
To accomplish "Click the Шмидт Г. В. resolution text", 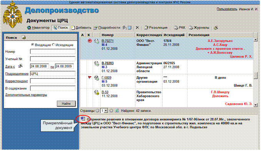I will coord(243,86).
